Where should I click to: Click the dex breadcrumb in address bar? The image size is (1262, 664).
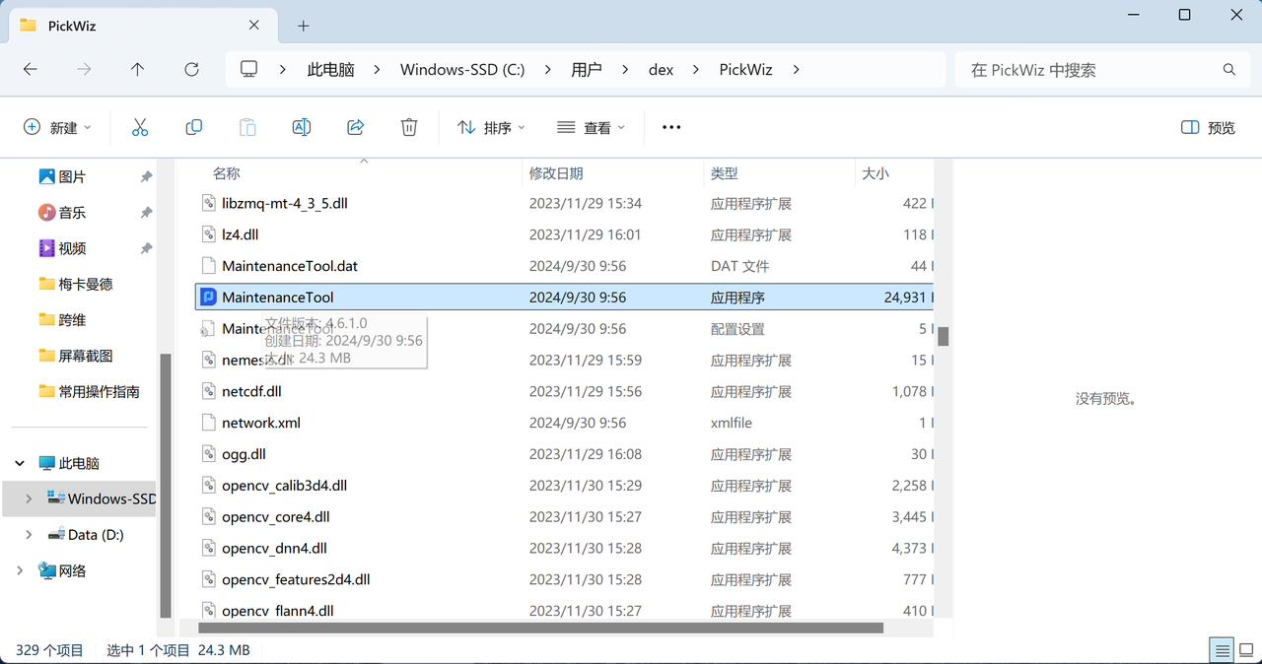click(661, 70)
